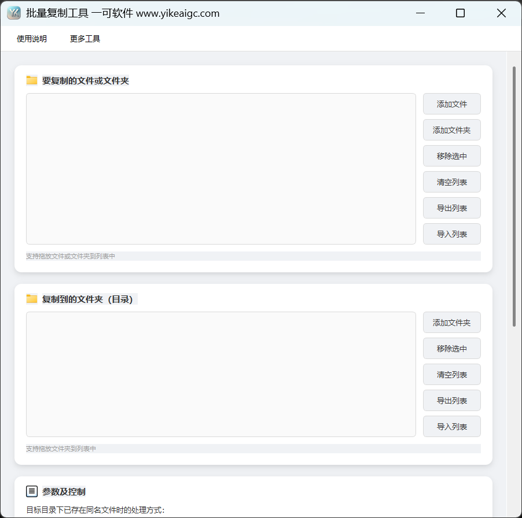Click 清空列表 in the source files section

click(452, 182)
